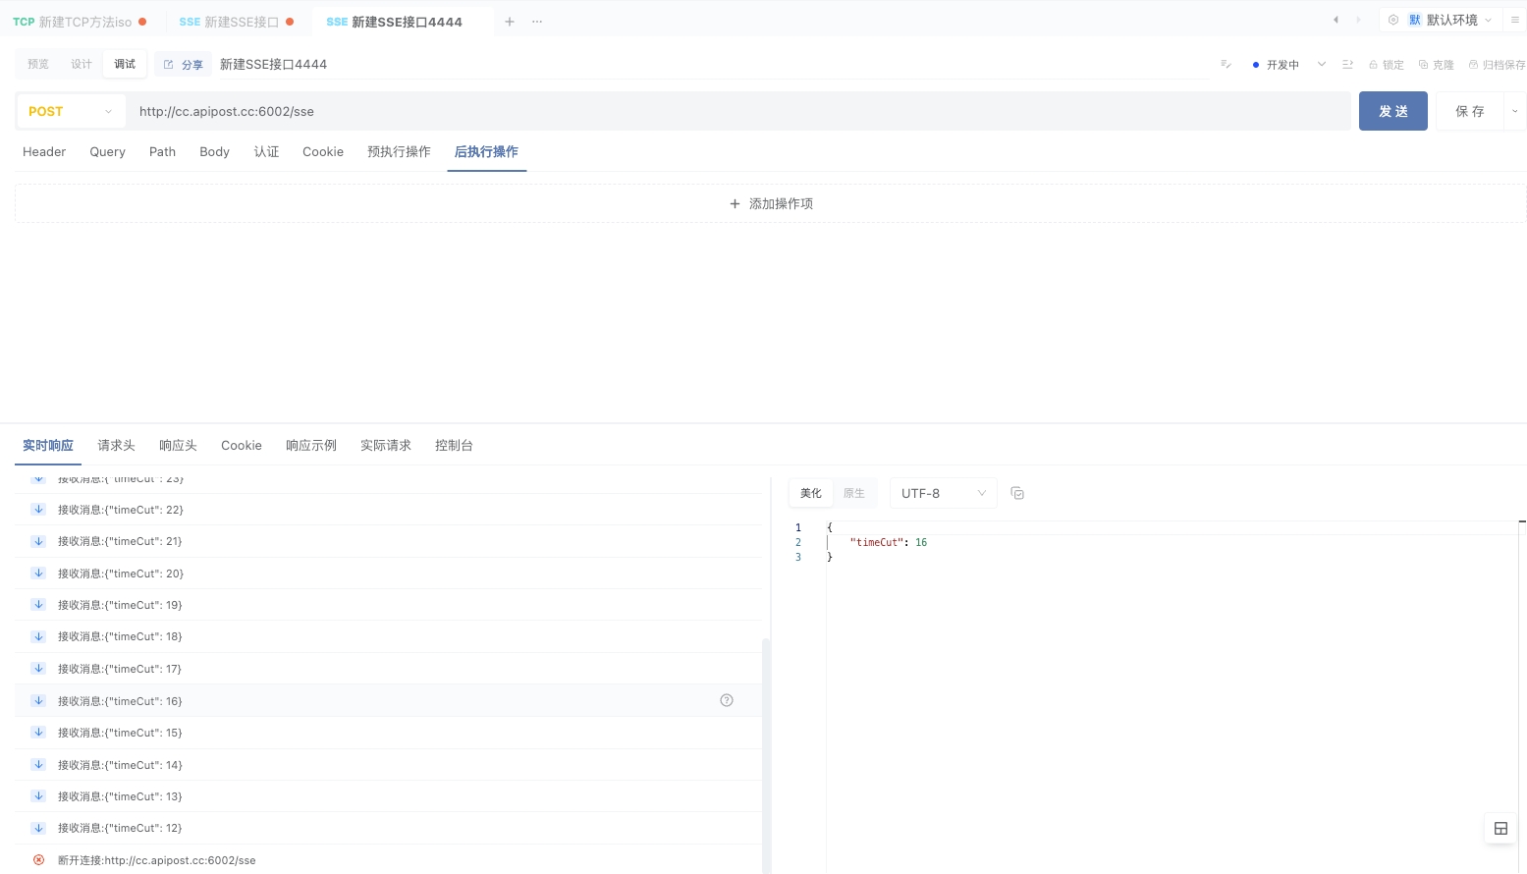Click the 锁定 lock button

[1387, 65]
